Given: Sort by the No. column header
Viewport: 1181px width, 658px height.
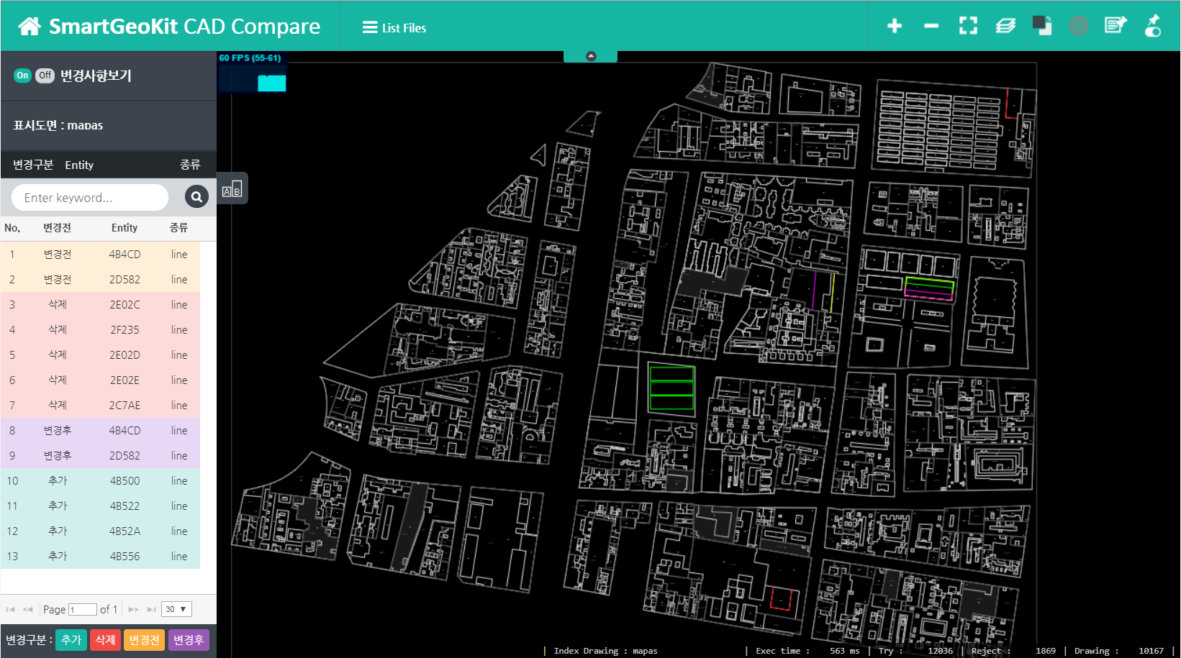Looking at the screenshot, I should 12,228.
